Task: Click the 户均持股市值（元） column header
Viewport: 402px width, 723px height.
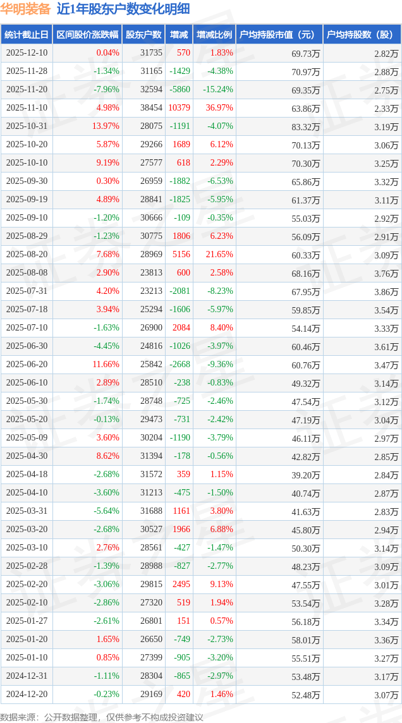Action: [x=279, y=35]
